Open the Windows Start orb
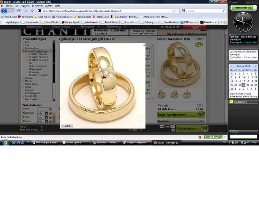This screenshot has height=200, width=259. 5,142
